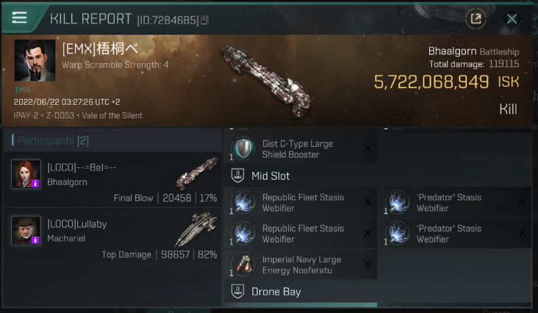Click the upper 'Predator' Stasis Webifier icon
This screenshot has width=538, height=313.
(398, 202)
